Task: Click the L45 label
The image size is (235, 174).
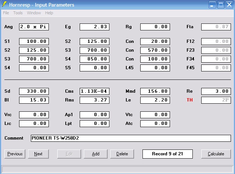Action: 130,68
